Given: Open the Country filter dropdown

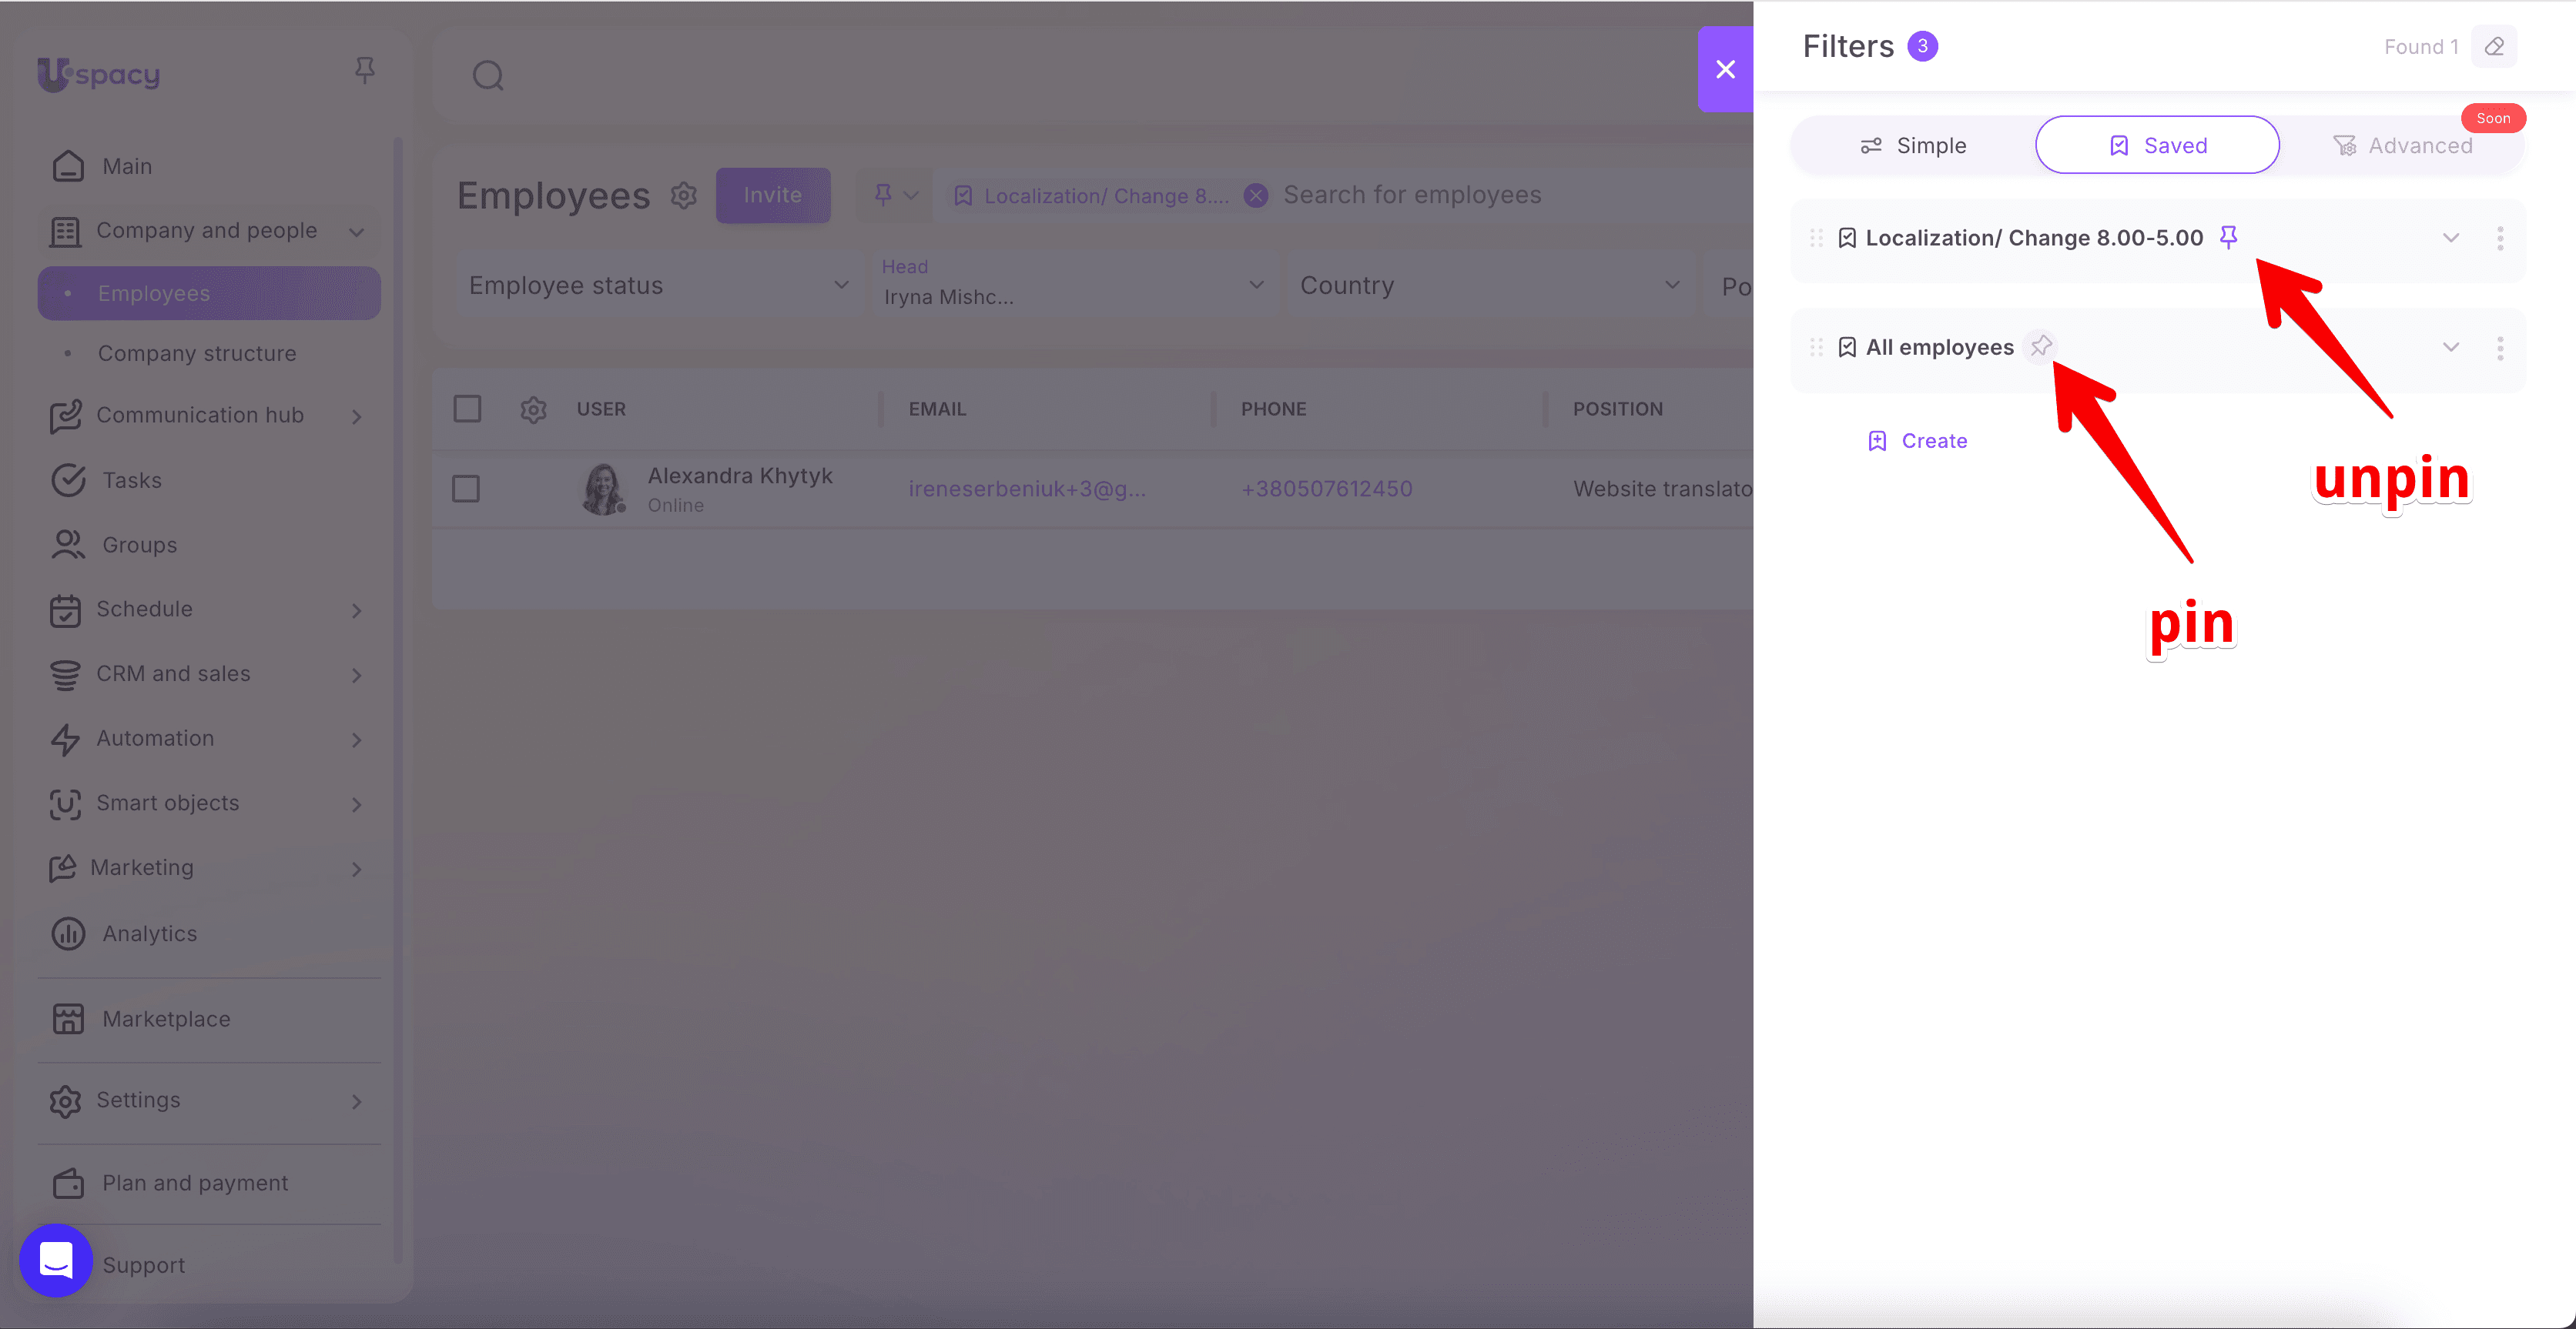Looking at the screenshot, I should pos(1490,286).
